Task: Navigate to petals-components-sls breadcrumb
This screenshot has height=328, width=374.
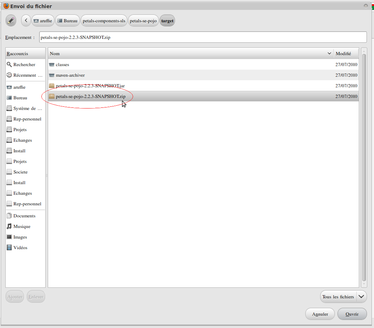Action: (x=104, y=20)
